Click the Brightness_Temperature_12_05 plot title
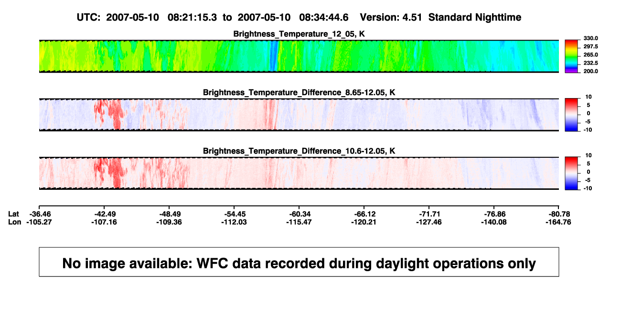Screen dimensions: 621x319 tap(299, 34)
